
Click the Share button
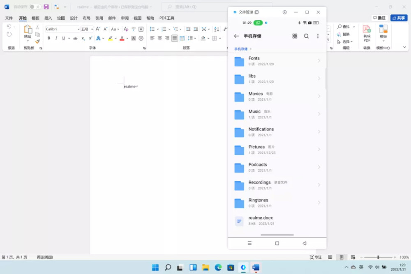[399, 18]
